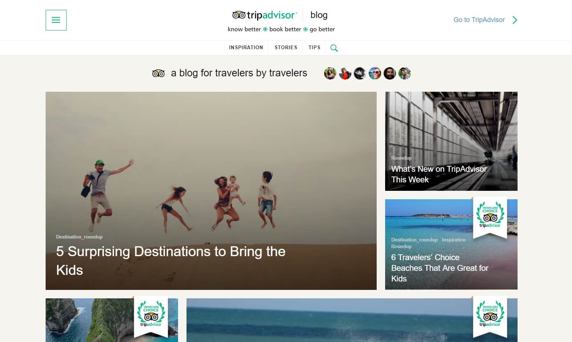Click the Inspiration tag on the beaches article
Viewport: 572px width, 342px height.
coord(454,240)
